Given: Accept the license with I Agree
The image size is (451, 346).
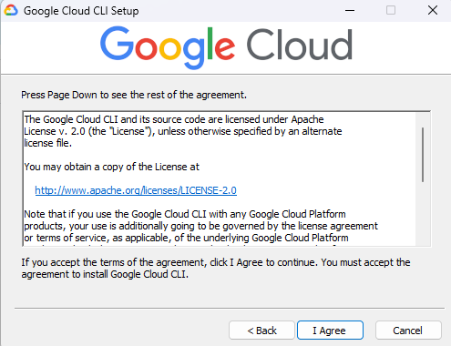Looking at the screenshot, I should pos(330,331).
